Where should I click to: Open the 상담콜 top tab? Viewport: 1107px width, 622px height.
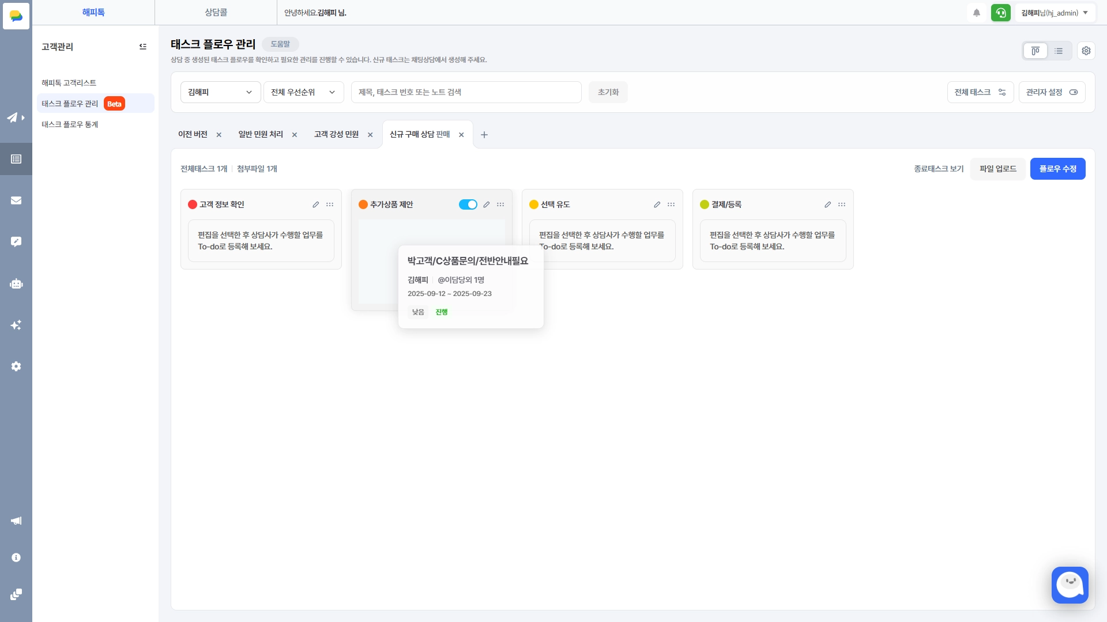click(x=216, y=12)
